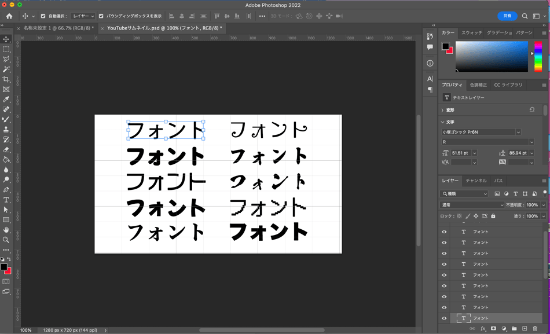Activate the Hand tool
This screenshot has width=550, height=334.
coord(6,230)
